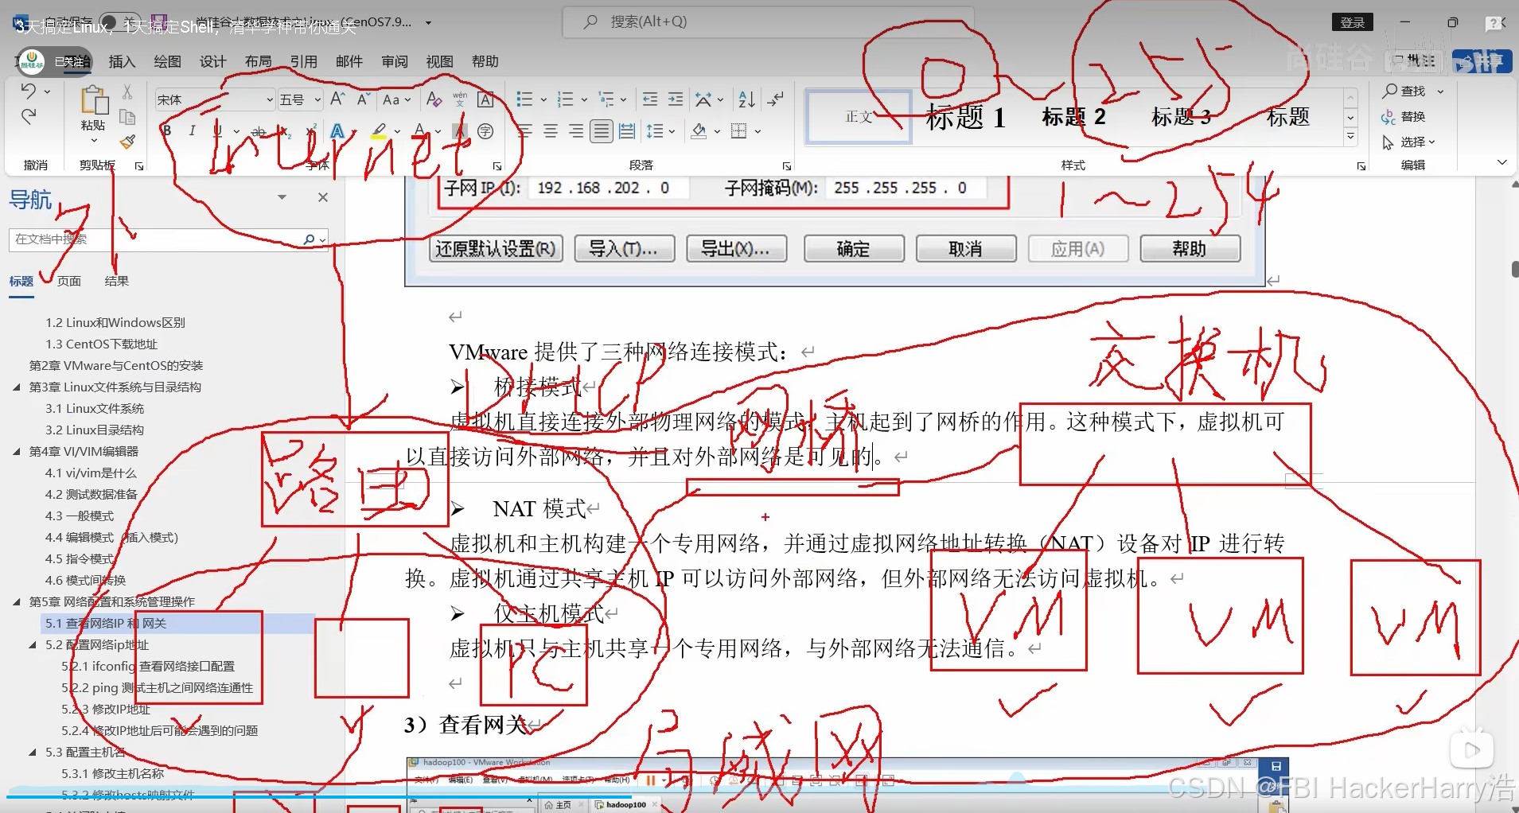The image size is (1519, 813).
Task: Collapse 第3章 Linux文件系统与目录结构 in navigation
Action: coord(17,387)
